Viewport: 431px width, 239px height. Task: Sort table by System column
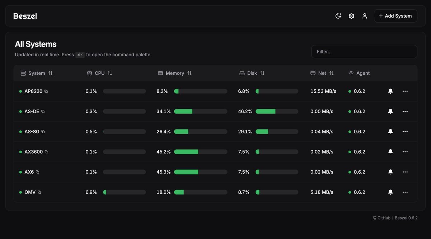(37, 73)
